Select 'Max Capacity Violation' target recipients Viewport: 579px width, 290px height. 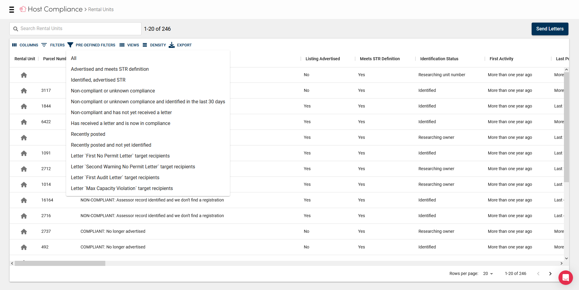[x=148, y=189]
